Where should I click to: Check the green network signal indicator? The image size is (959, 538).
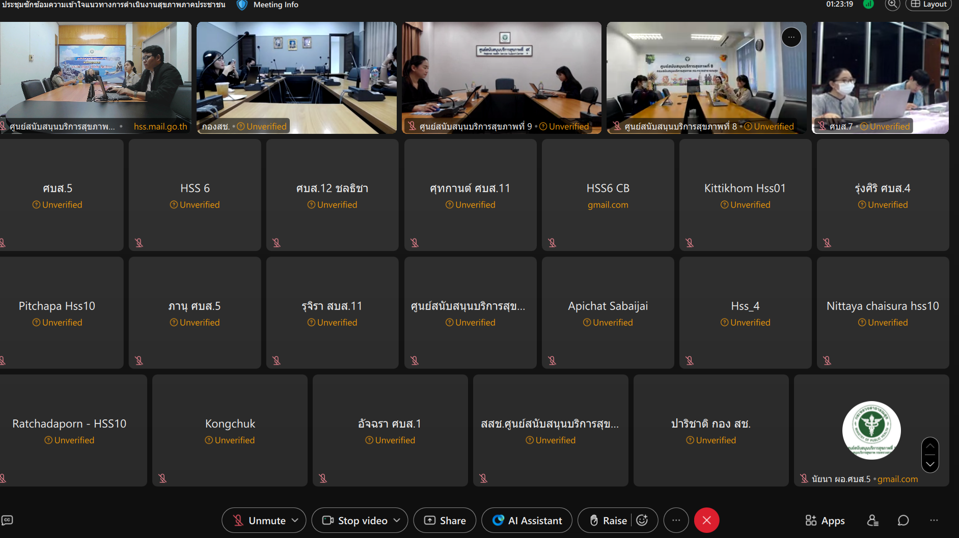pyautogui.click(x=868, y=5)
